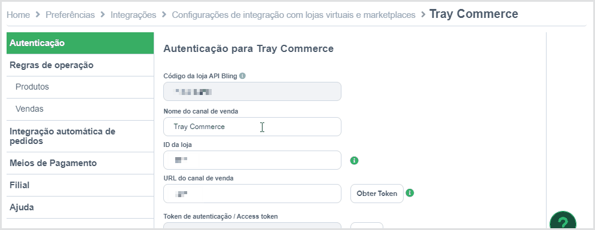Viewport: 595px width, 230px height.
Task: Click the Nome do canal de venda field
Action: point(252,127)
